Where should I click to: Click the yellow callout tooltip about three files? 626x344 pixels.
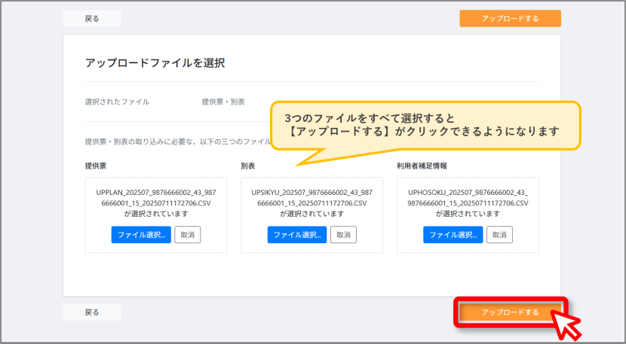(425, 126)
